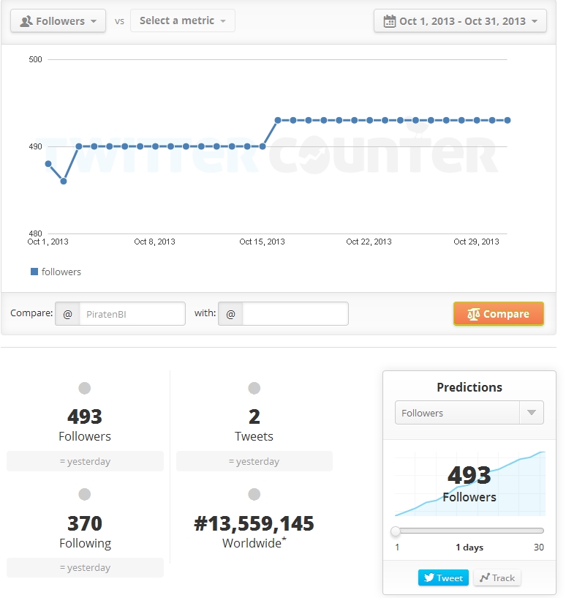
Task: Click the #13,559,145 Worldwide rank number
Action: (x=254, y=523)
